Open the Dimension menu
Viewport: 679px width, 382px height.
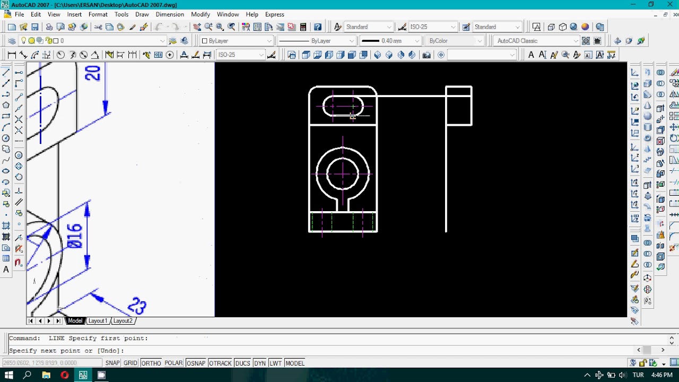click(x=170, y=14)
